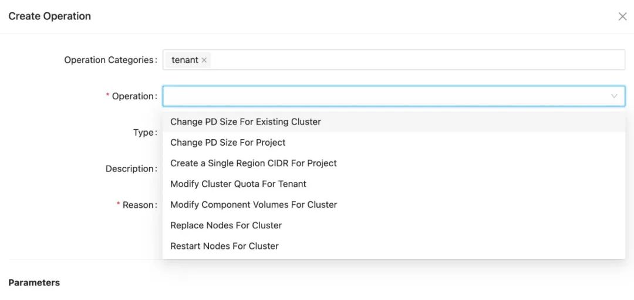Select Modify Cluster Quota For Tenant option
The image size is (634, 300).
(x=238, y=184)
